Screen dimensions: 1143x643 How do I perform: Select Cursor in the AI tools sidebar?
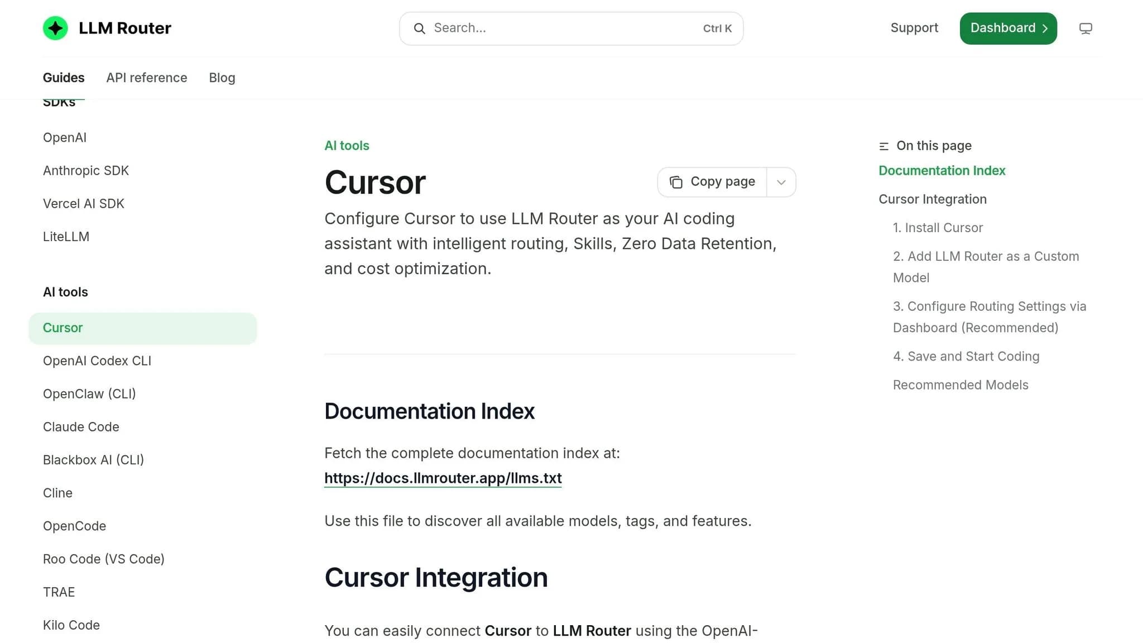[143, 328]
